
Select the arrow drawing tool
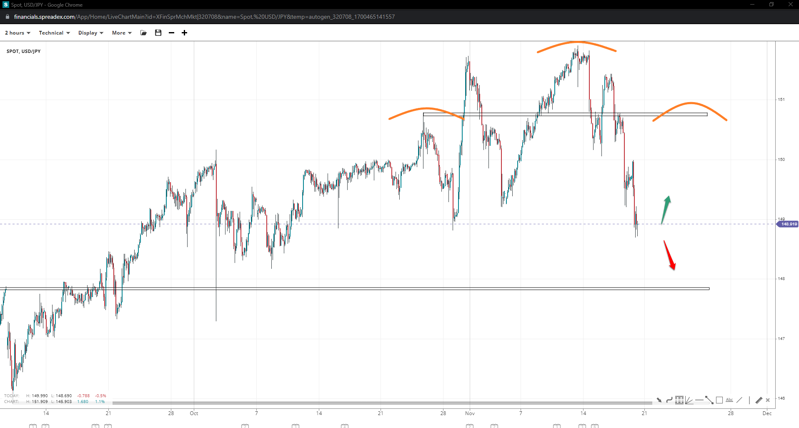coord(659,400)
